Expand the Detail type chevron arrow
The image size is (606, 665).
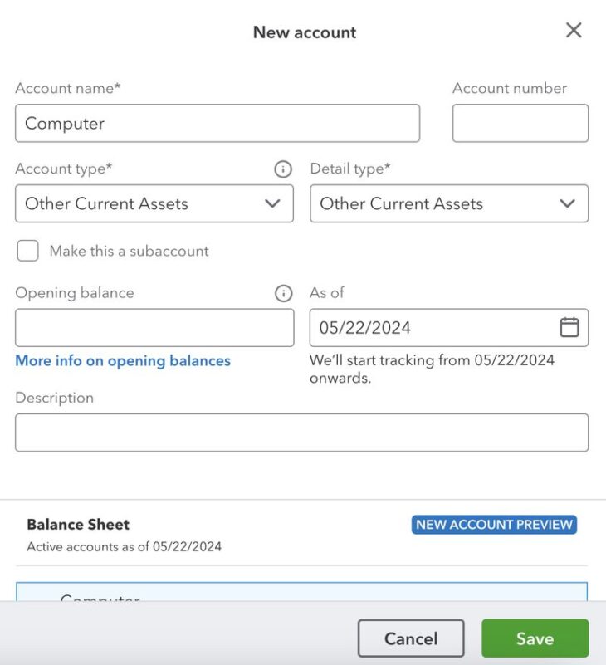[x=568, y=203]
